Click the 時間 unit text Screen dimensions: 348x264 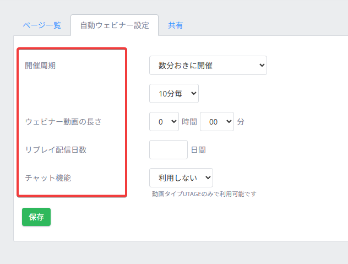(189, 122)
